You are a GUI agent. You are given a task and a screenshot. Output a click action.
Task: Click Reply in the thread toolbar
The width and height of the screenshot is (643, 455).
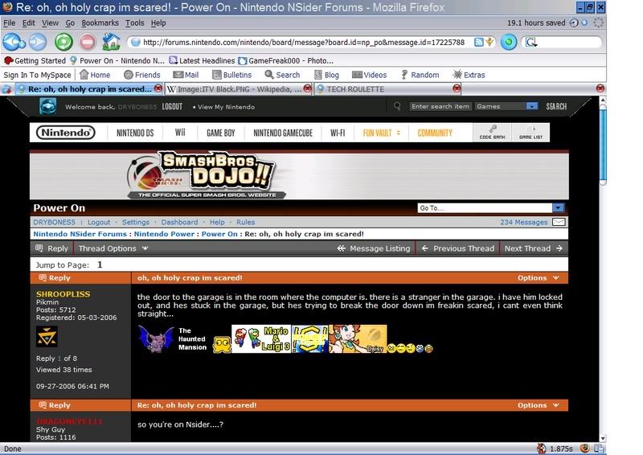[51, 248]
